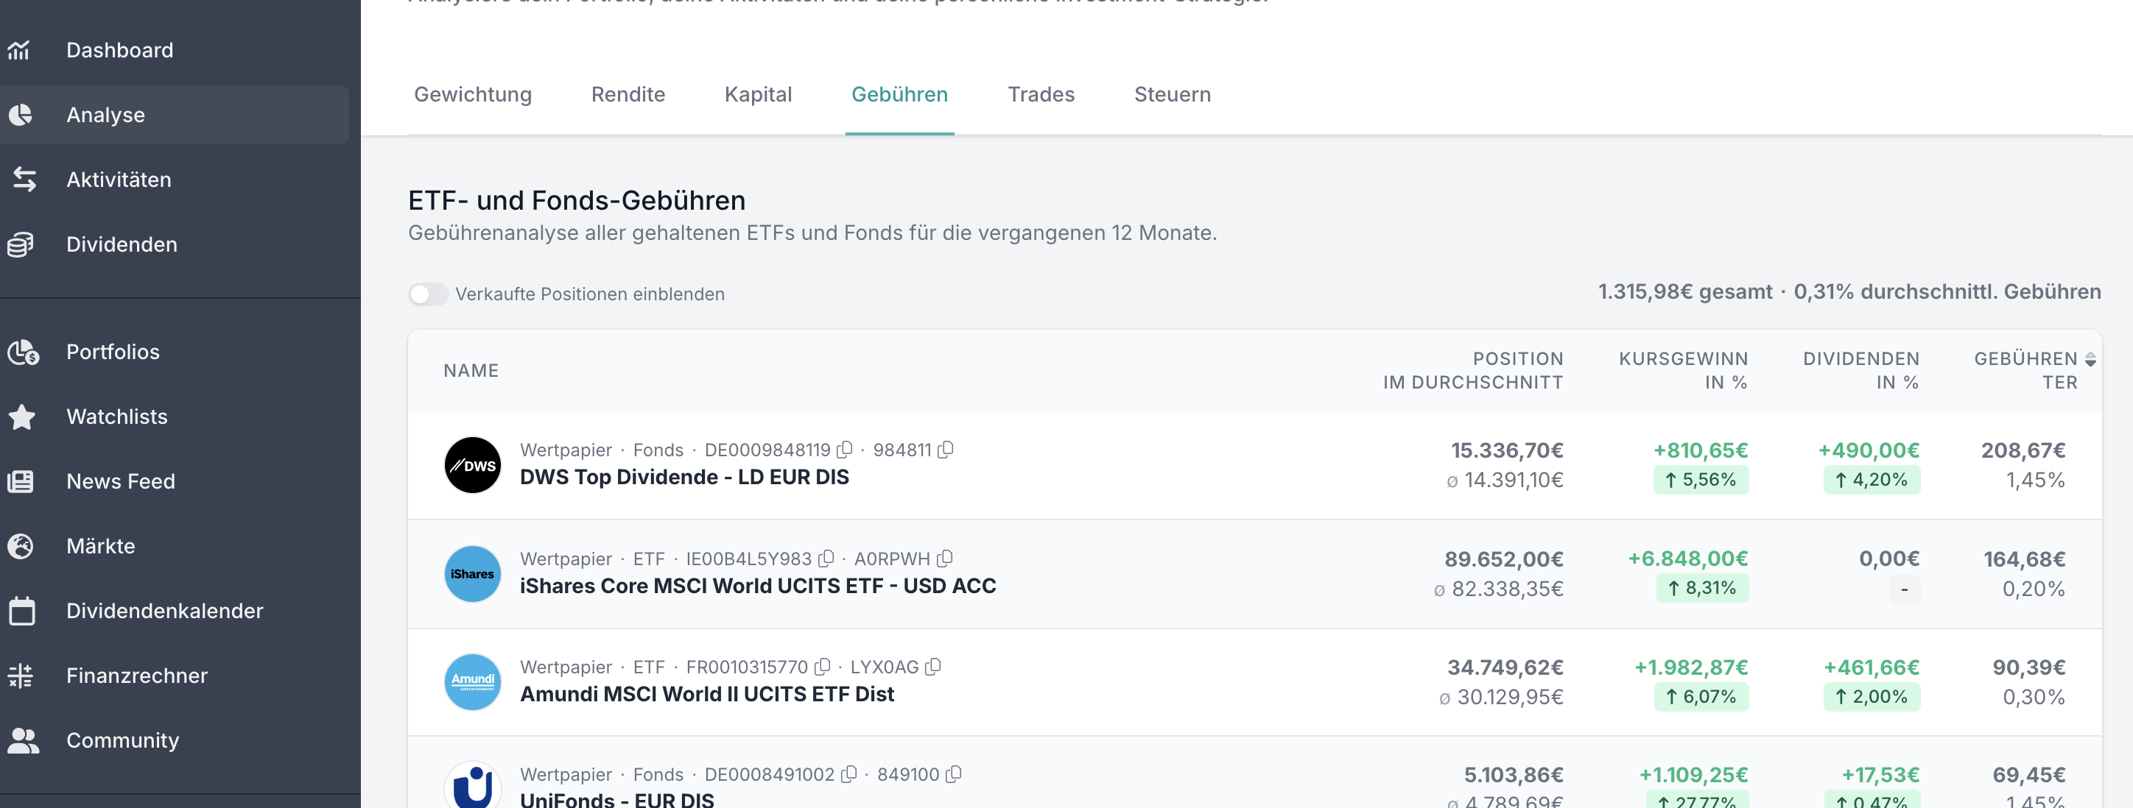2133x808 pixels.
Task: Open the Steuern tab
Action: 1172,94
